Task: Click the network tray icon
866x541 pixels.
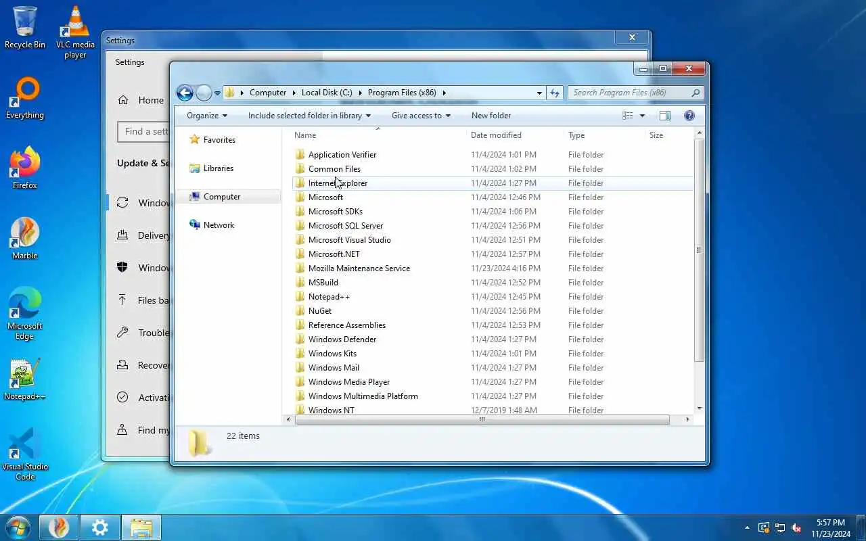Action: [780, 527]
